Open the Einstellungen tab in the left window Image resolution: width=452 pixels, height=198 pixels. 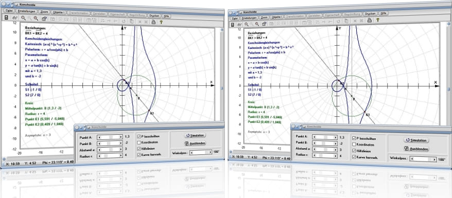(x=27, y=11)
